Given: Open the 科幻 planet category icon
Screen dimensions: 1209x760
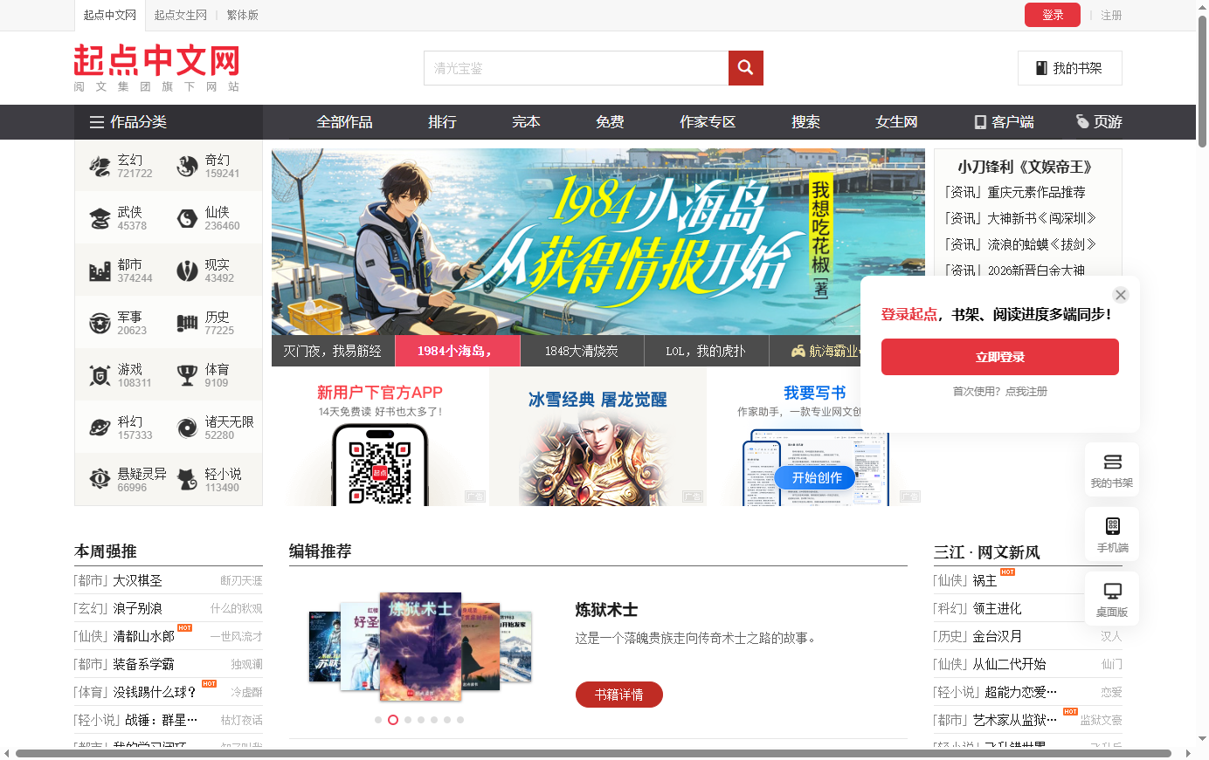Looking at the screenshot, I should click(100, 428).
